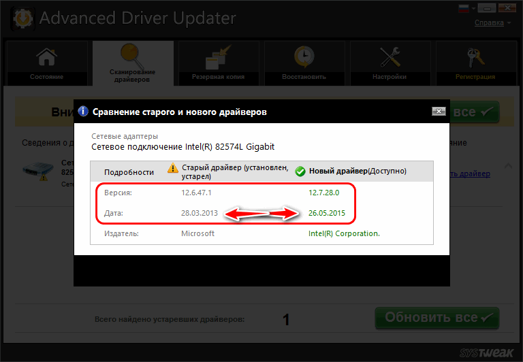Click the Обновить все bottom button
Image resolution: width=523 pixels, height=362 pixels.
tap(437, 318)
